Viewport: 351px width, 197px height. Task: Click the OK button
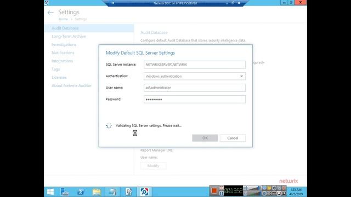click(x=205, y=138)
